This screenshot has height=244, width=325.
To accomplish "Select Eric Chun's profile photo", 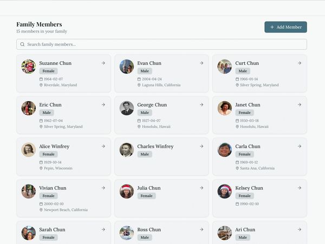I will (29, 108).
